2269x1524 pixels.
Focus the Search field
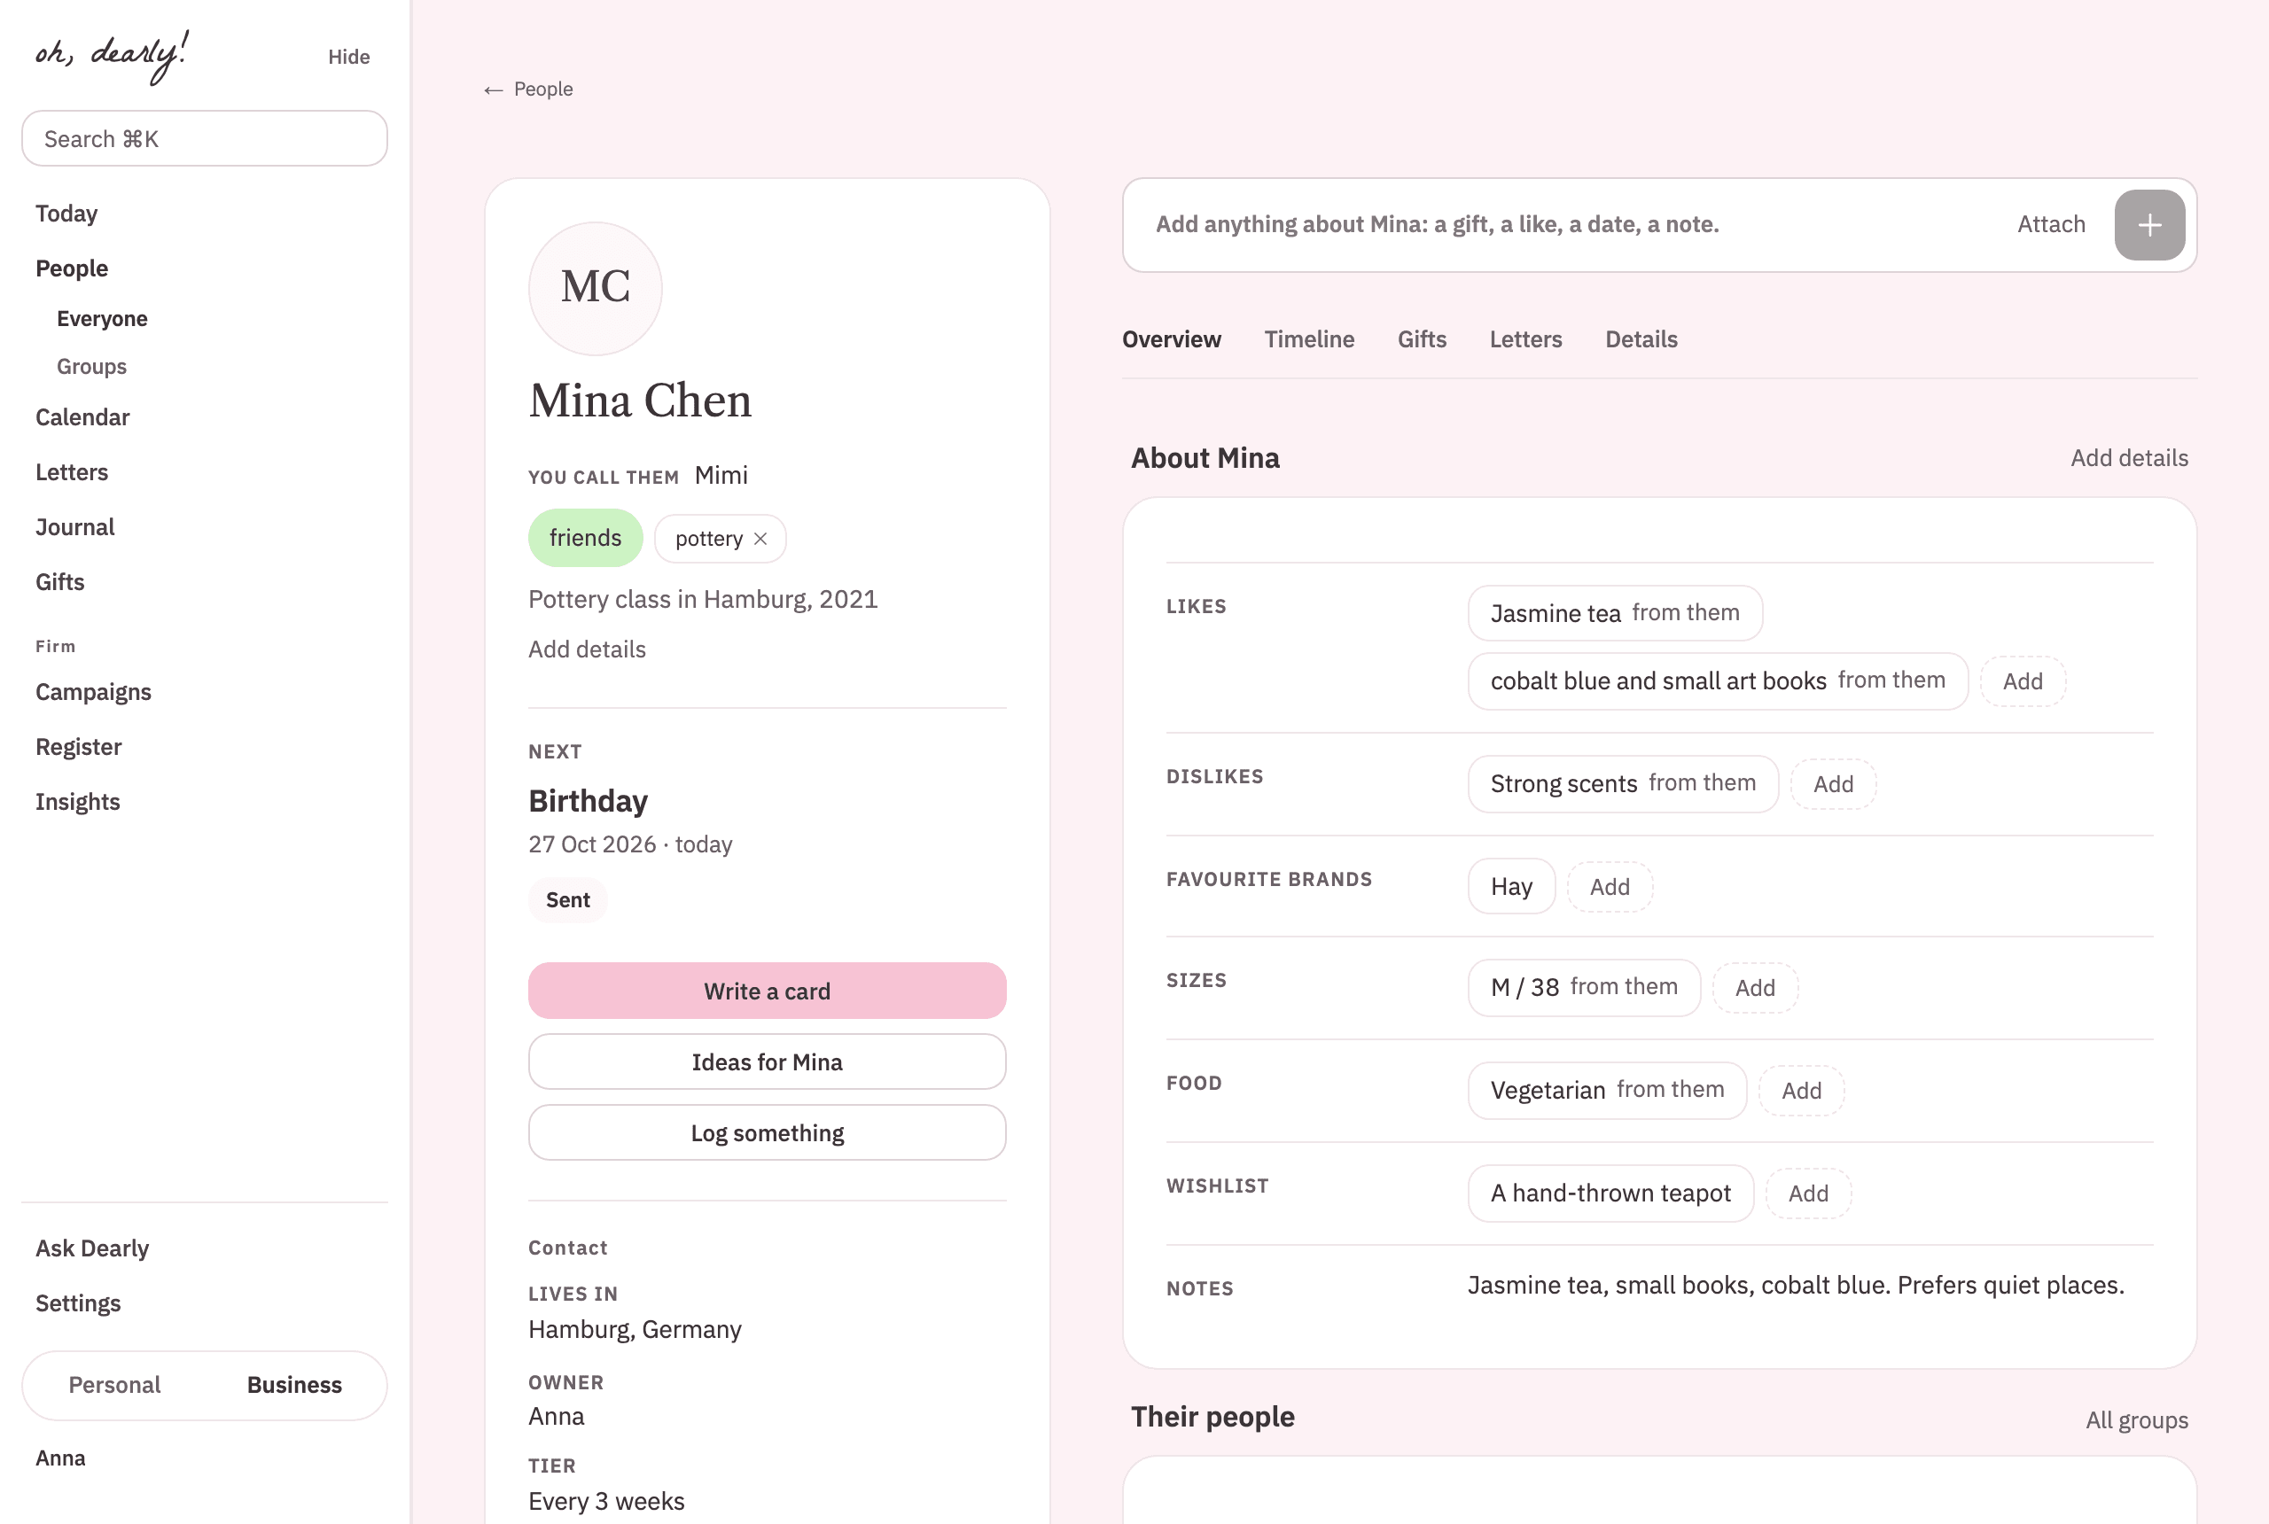tap(204, 138)
